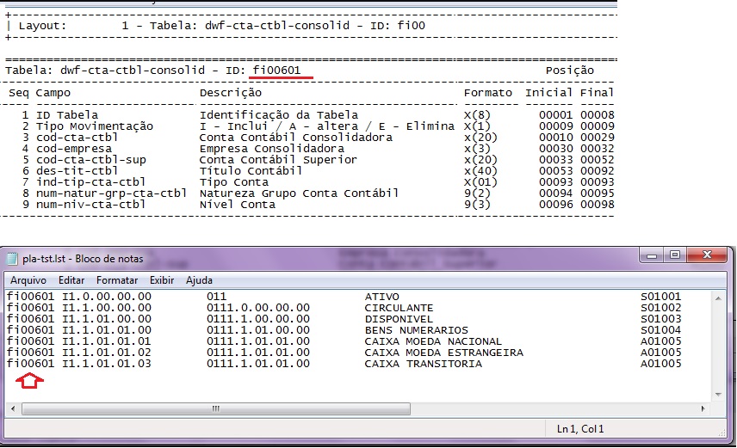Image resolution: width=737 pixels, height=448 pixels.
Task: Click the Notepad icon in title bar
Action: tap(12, 259)
